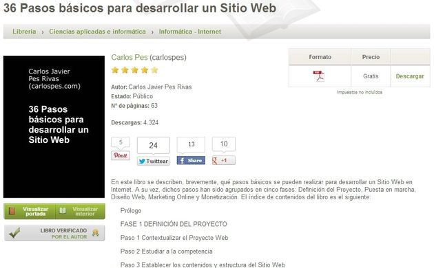Click the tweet count bubble showing 24
The image size is (434, 268).
click(154, 146)
